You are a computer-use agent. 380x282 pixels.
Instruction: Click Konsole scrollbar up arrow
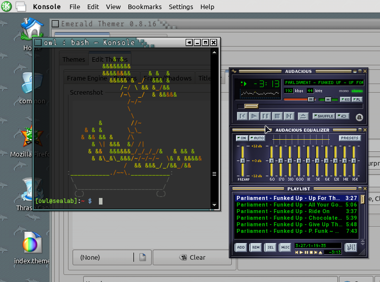pyautogui.click(x=214, y=52)
